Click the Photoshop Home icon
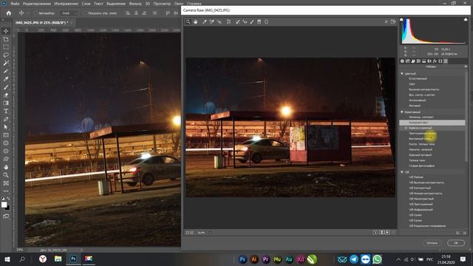The width and height of the screenshot is (473, 266). (x=9, y=13)
